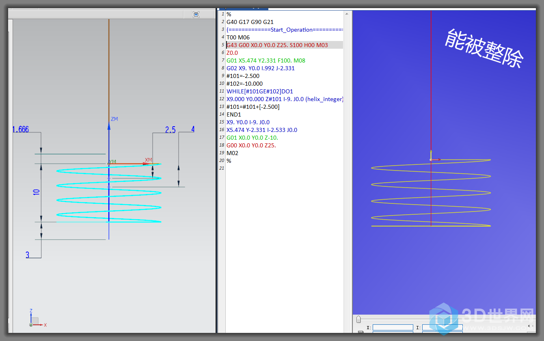
Task: Select the 'M02' program end line
Action: [x=232, y=153]
